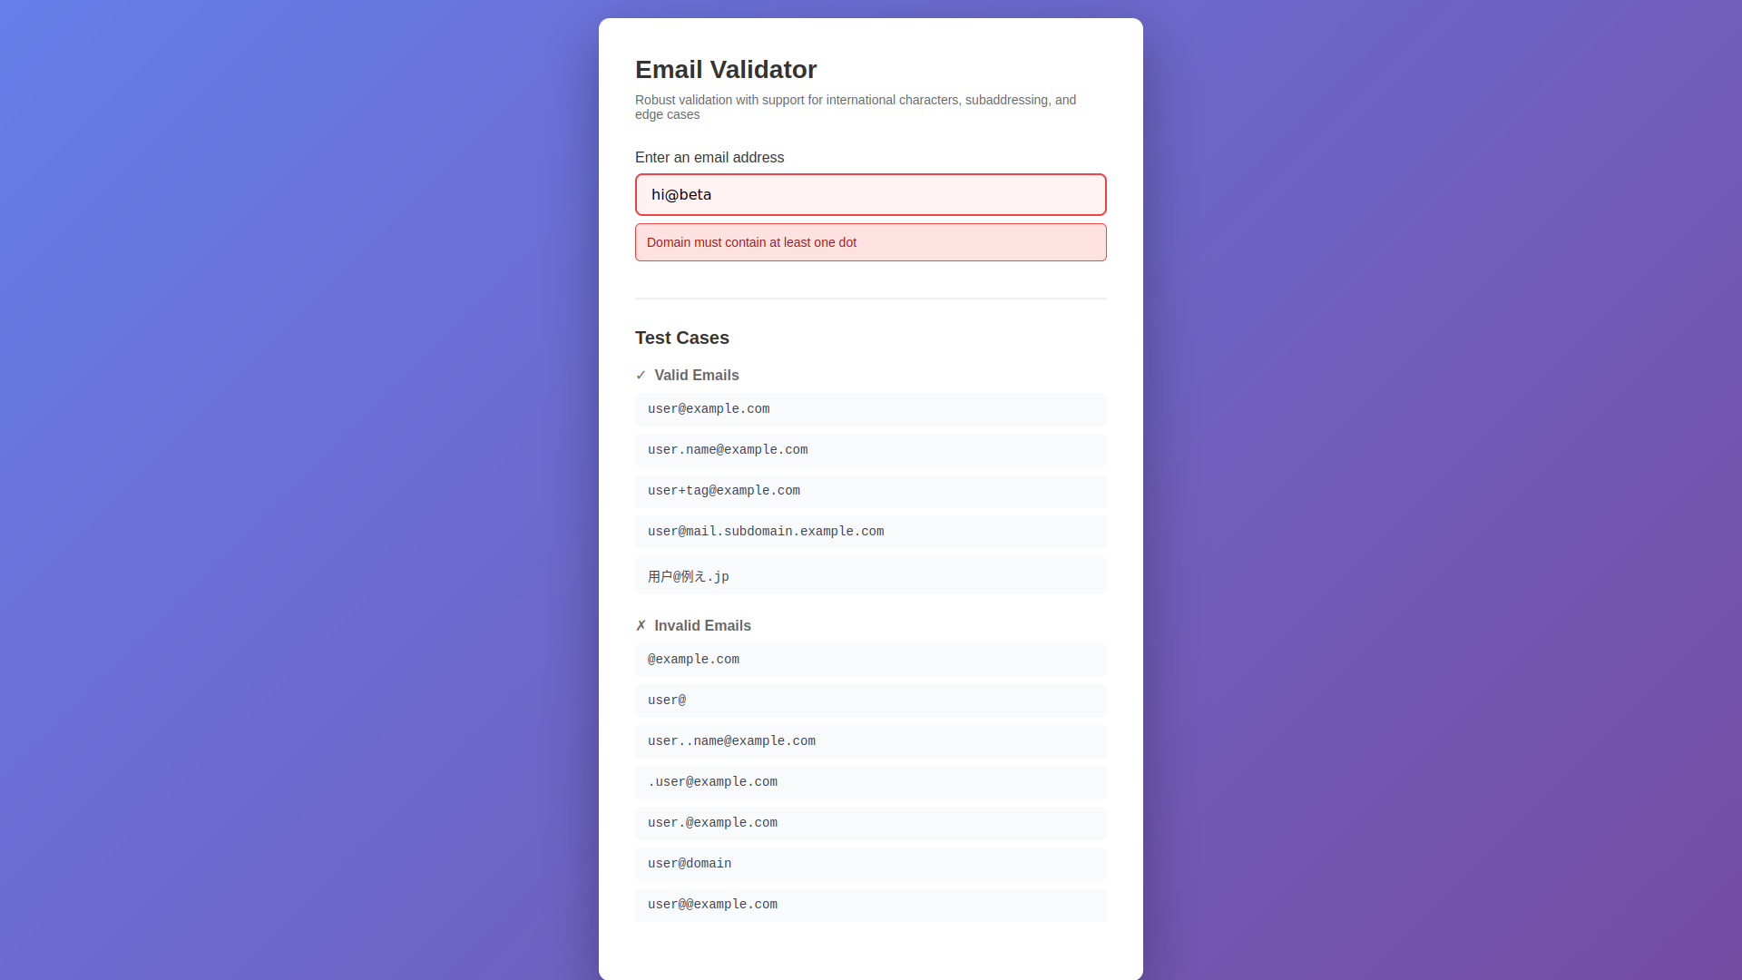Image resolution: width=1742 pixels, height=980 pixels.
Task: Select the user@domain test case
Action: pyautogui.click(x=870, y=864)
